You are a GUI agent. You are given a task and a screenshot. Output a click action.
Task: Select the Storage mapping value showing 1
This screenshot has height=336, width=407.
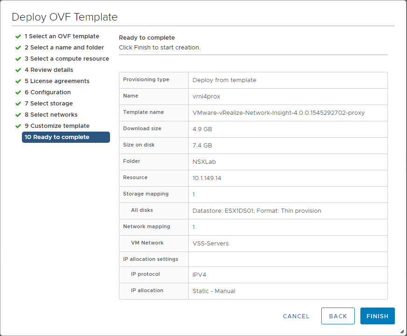[x=194, y=194]
